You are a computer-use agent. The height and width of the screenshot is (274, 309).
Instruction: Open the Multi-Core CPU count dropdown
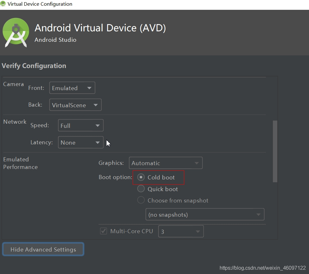point(181,231)
